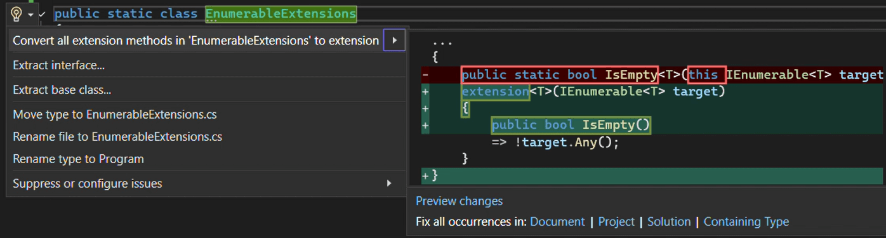This screenshot has width=886, height=238.
Task: Fix all occurrences in Project
Action: [x=616, y=221]
